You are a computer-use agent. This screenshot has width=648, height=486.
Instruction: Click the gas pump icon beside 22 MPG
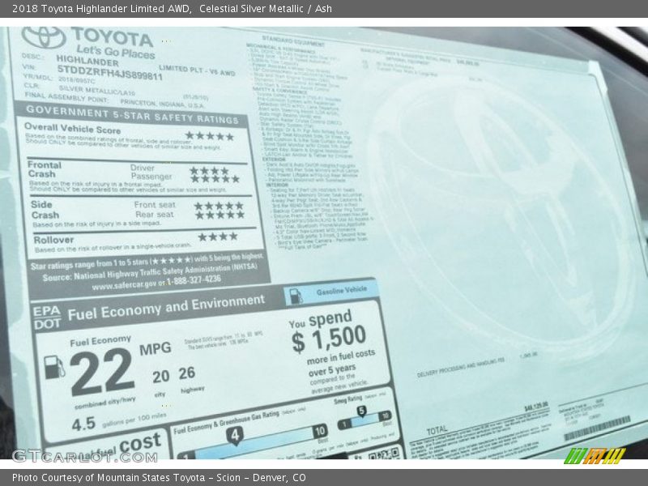coord(54,367)
